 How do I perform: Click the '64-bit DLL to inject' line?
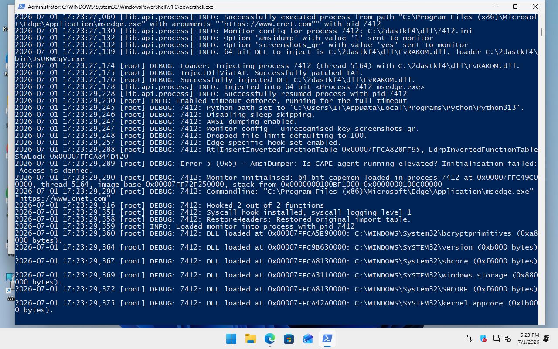click(x=276, y=55)
